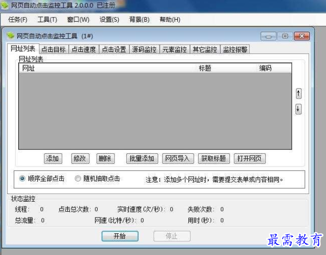This screenshot has height=255, width=326.
Task: Move selected URL down with the arrow button
Action: pos(299,109)
